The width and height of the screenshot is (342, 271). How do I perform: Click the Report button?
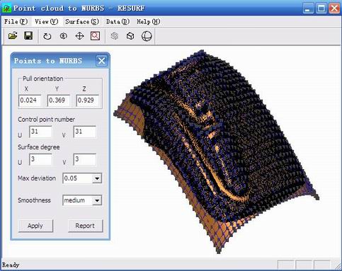click(x=85, y=226)
